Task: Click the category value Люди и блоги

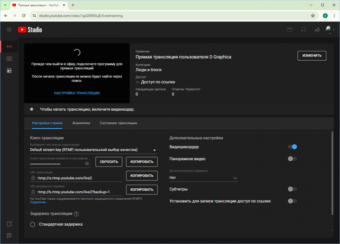Action: tap(149, 70)
